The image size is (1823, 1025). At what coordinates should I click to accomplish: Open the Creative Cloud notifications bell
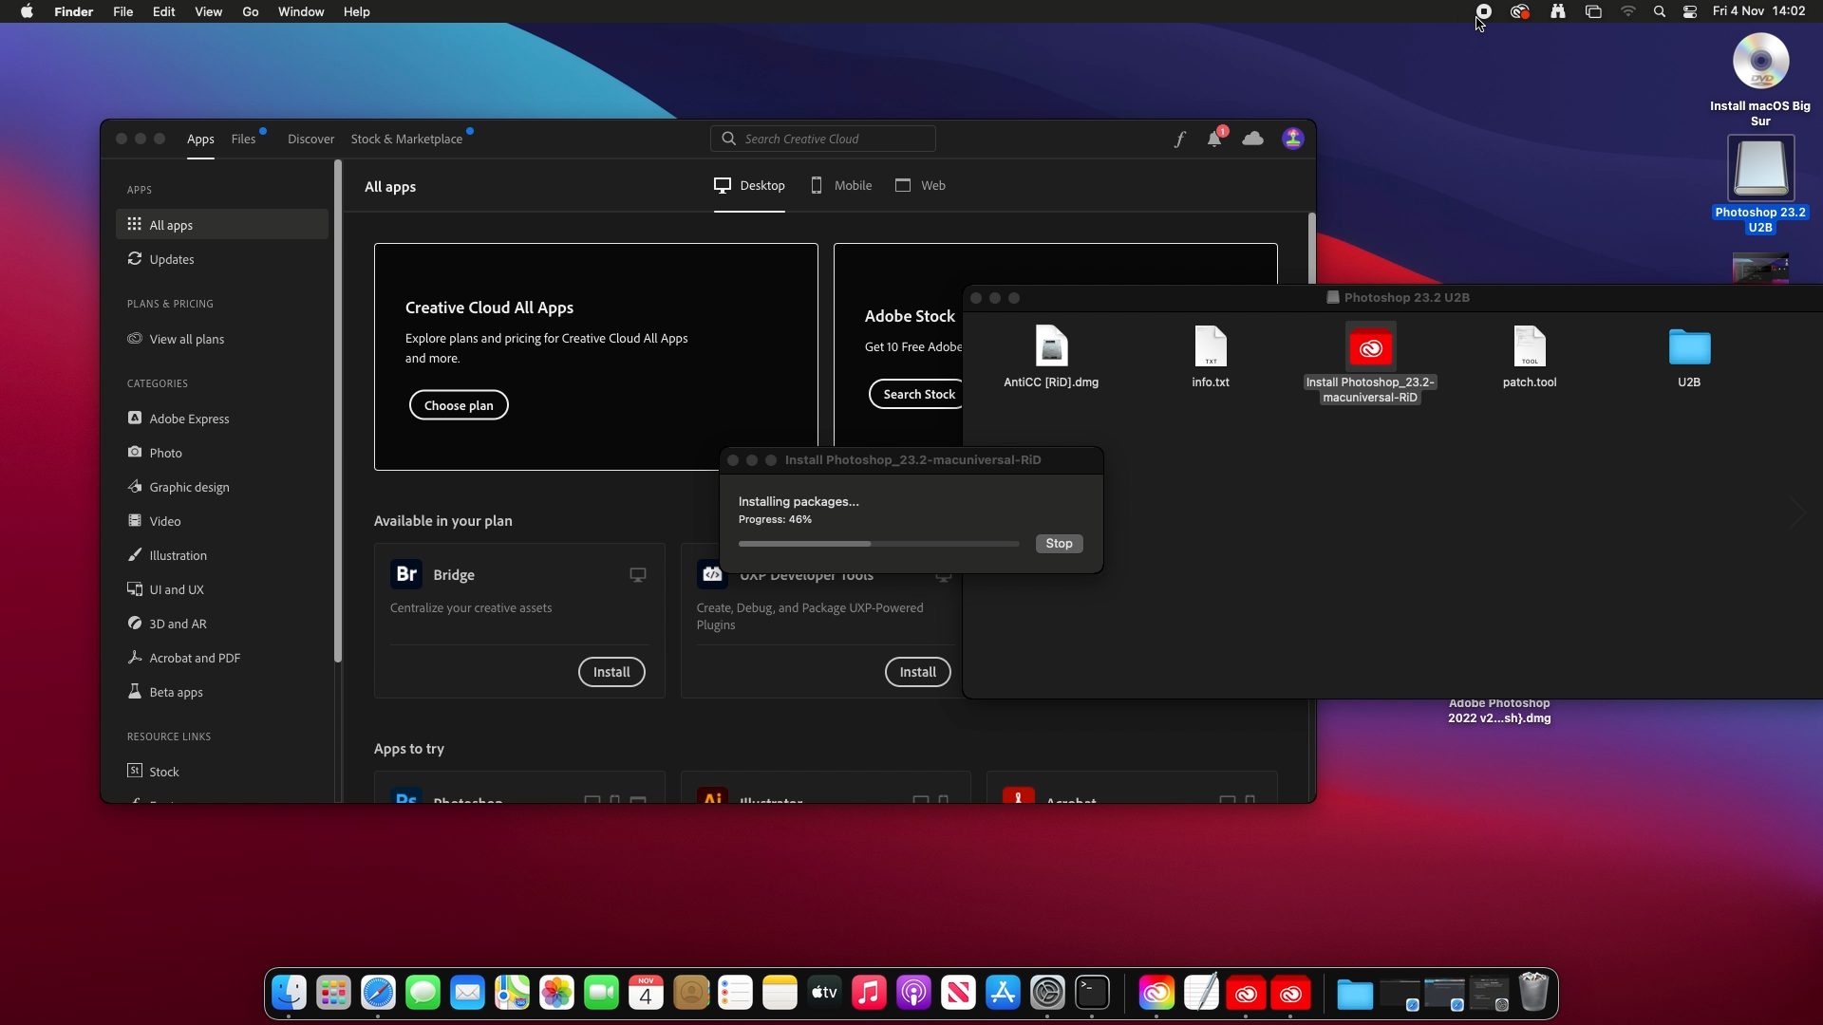coord(1214,140)
